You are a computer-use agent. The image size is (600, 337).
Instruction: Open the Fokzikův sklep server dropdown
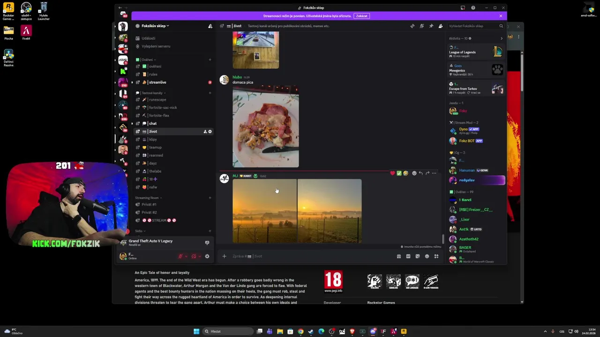click(155, 26)
